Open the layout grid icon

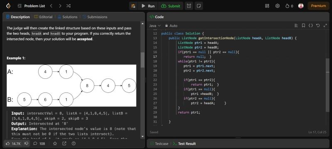point(267,6)
